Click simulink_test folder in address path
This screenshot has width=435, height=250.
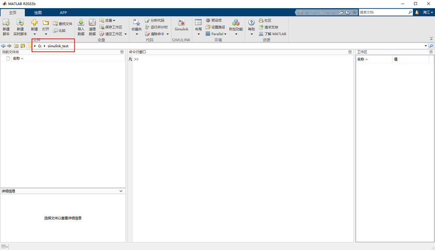coord(58,46)
